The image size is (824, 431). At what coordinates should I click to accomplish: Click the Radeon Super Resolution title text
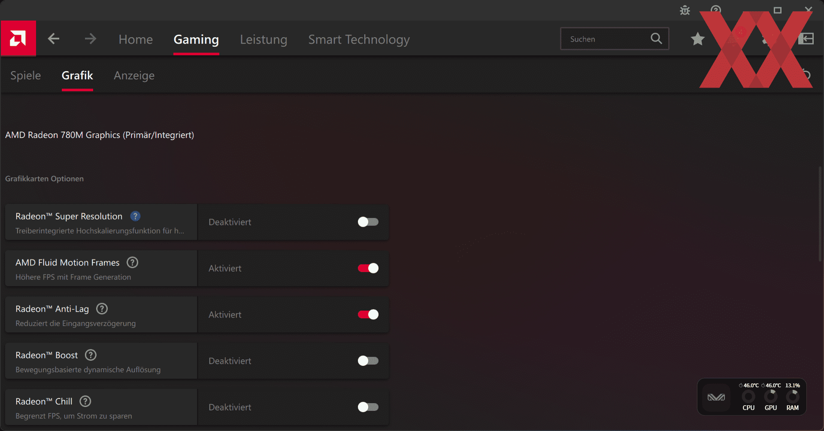(x=69, y=216)
